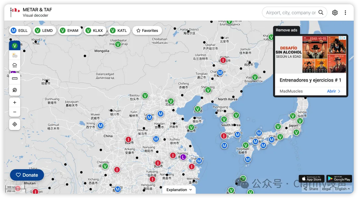Expand the Explanation panel
Viewport: 358px width, 198px height.
point(179,190)
